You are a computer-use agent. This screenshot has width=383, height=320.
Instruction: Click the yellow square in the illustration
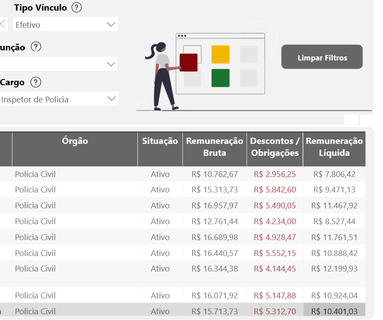[220, 54]
